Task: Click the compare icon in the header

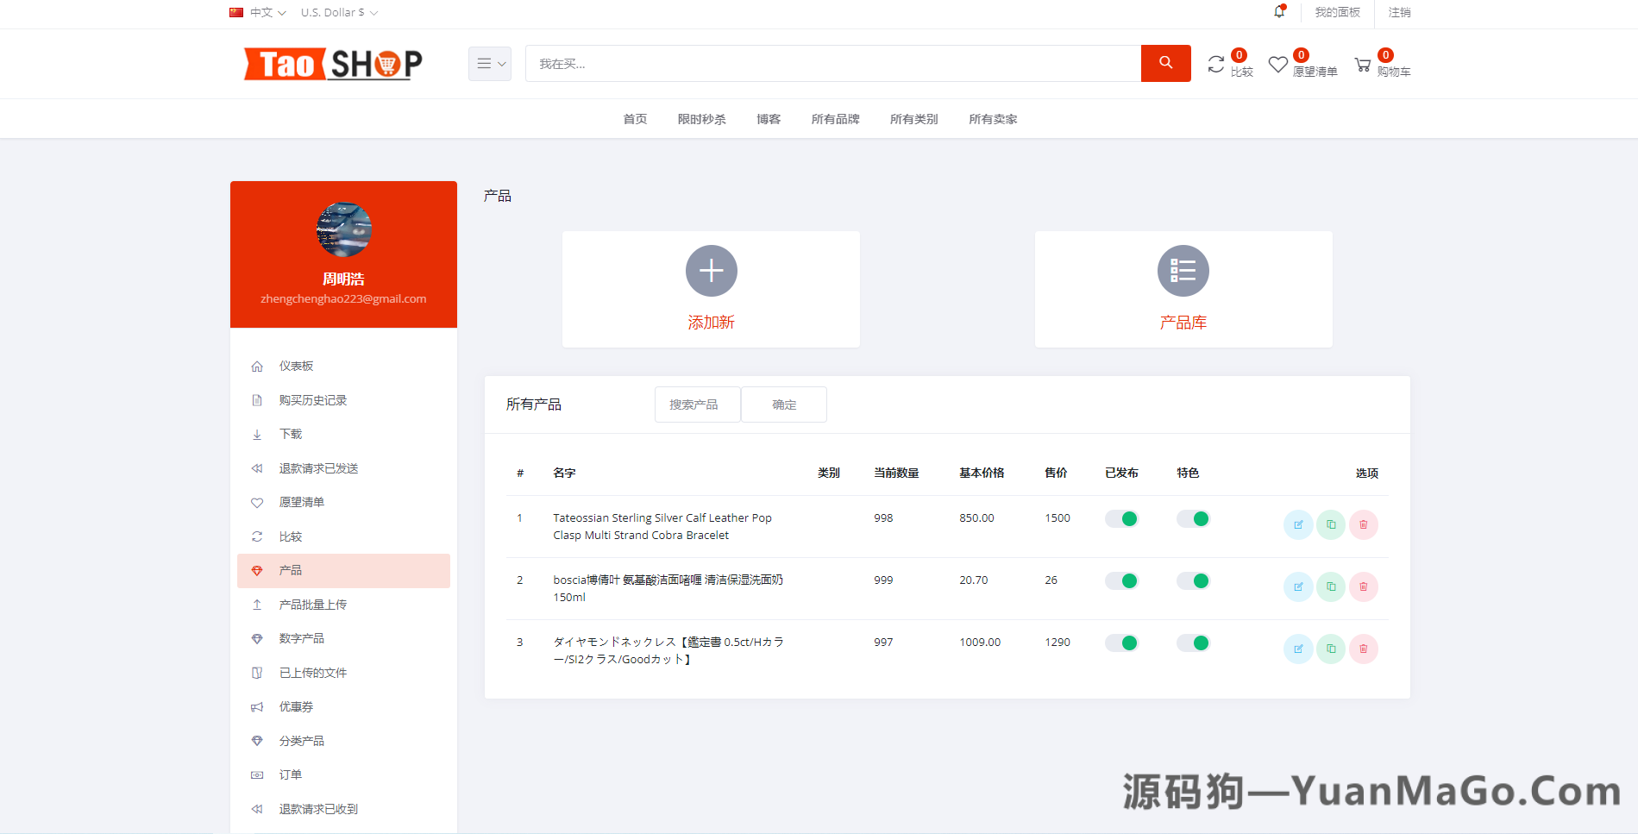Action: pyautogui.click(x=1216, y=64)
